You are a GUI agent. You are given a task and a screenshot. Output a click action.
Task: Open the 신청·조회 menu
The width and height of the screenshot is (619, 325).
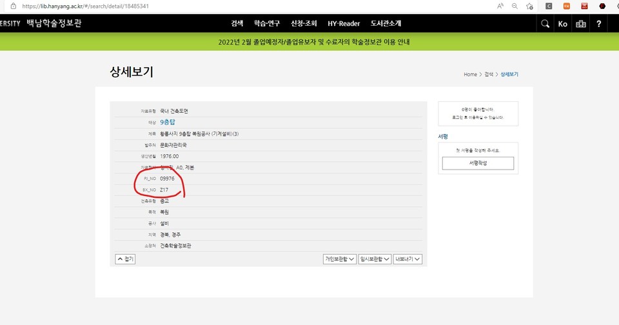[304, 23]
